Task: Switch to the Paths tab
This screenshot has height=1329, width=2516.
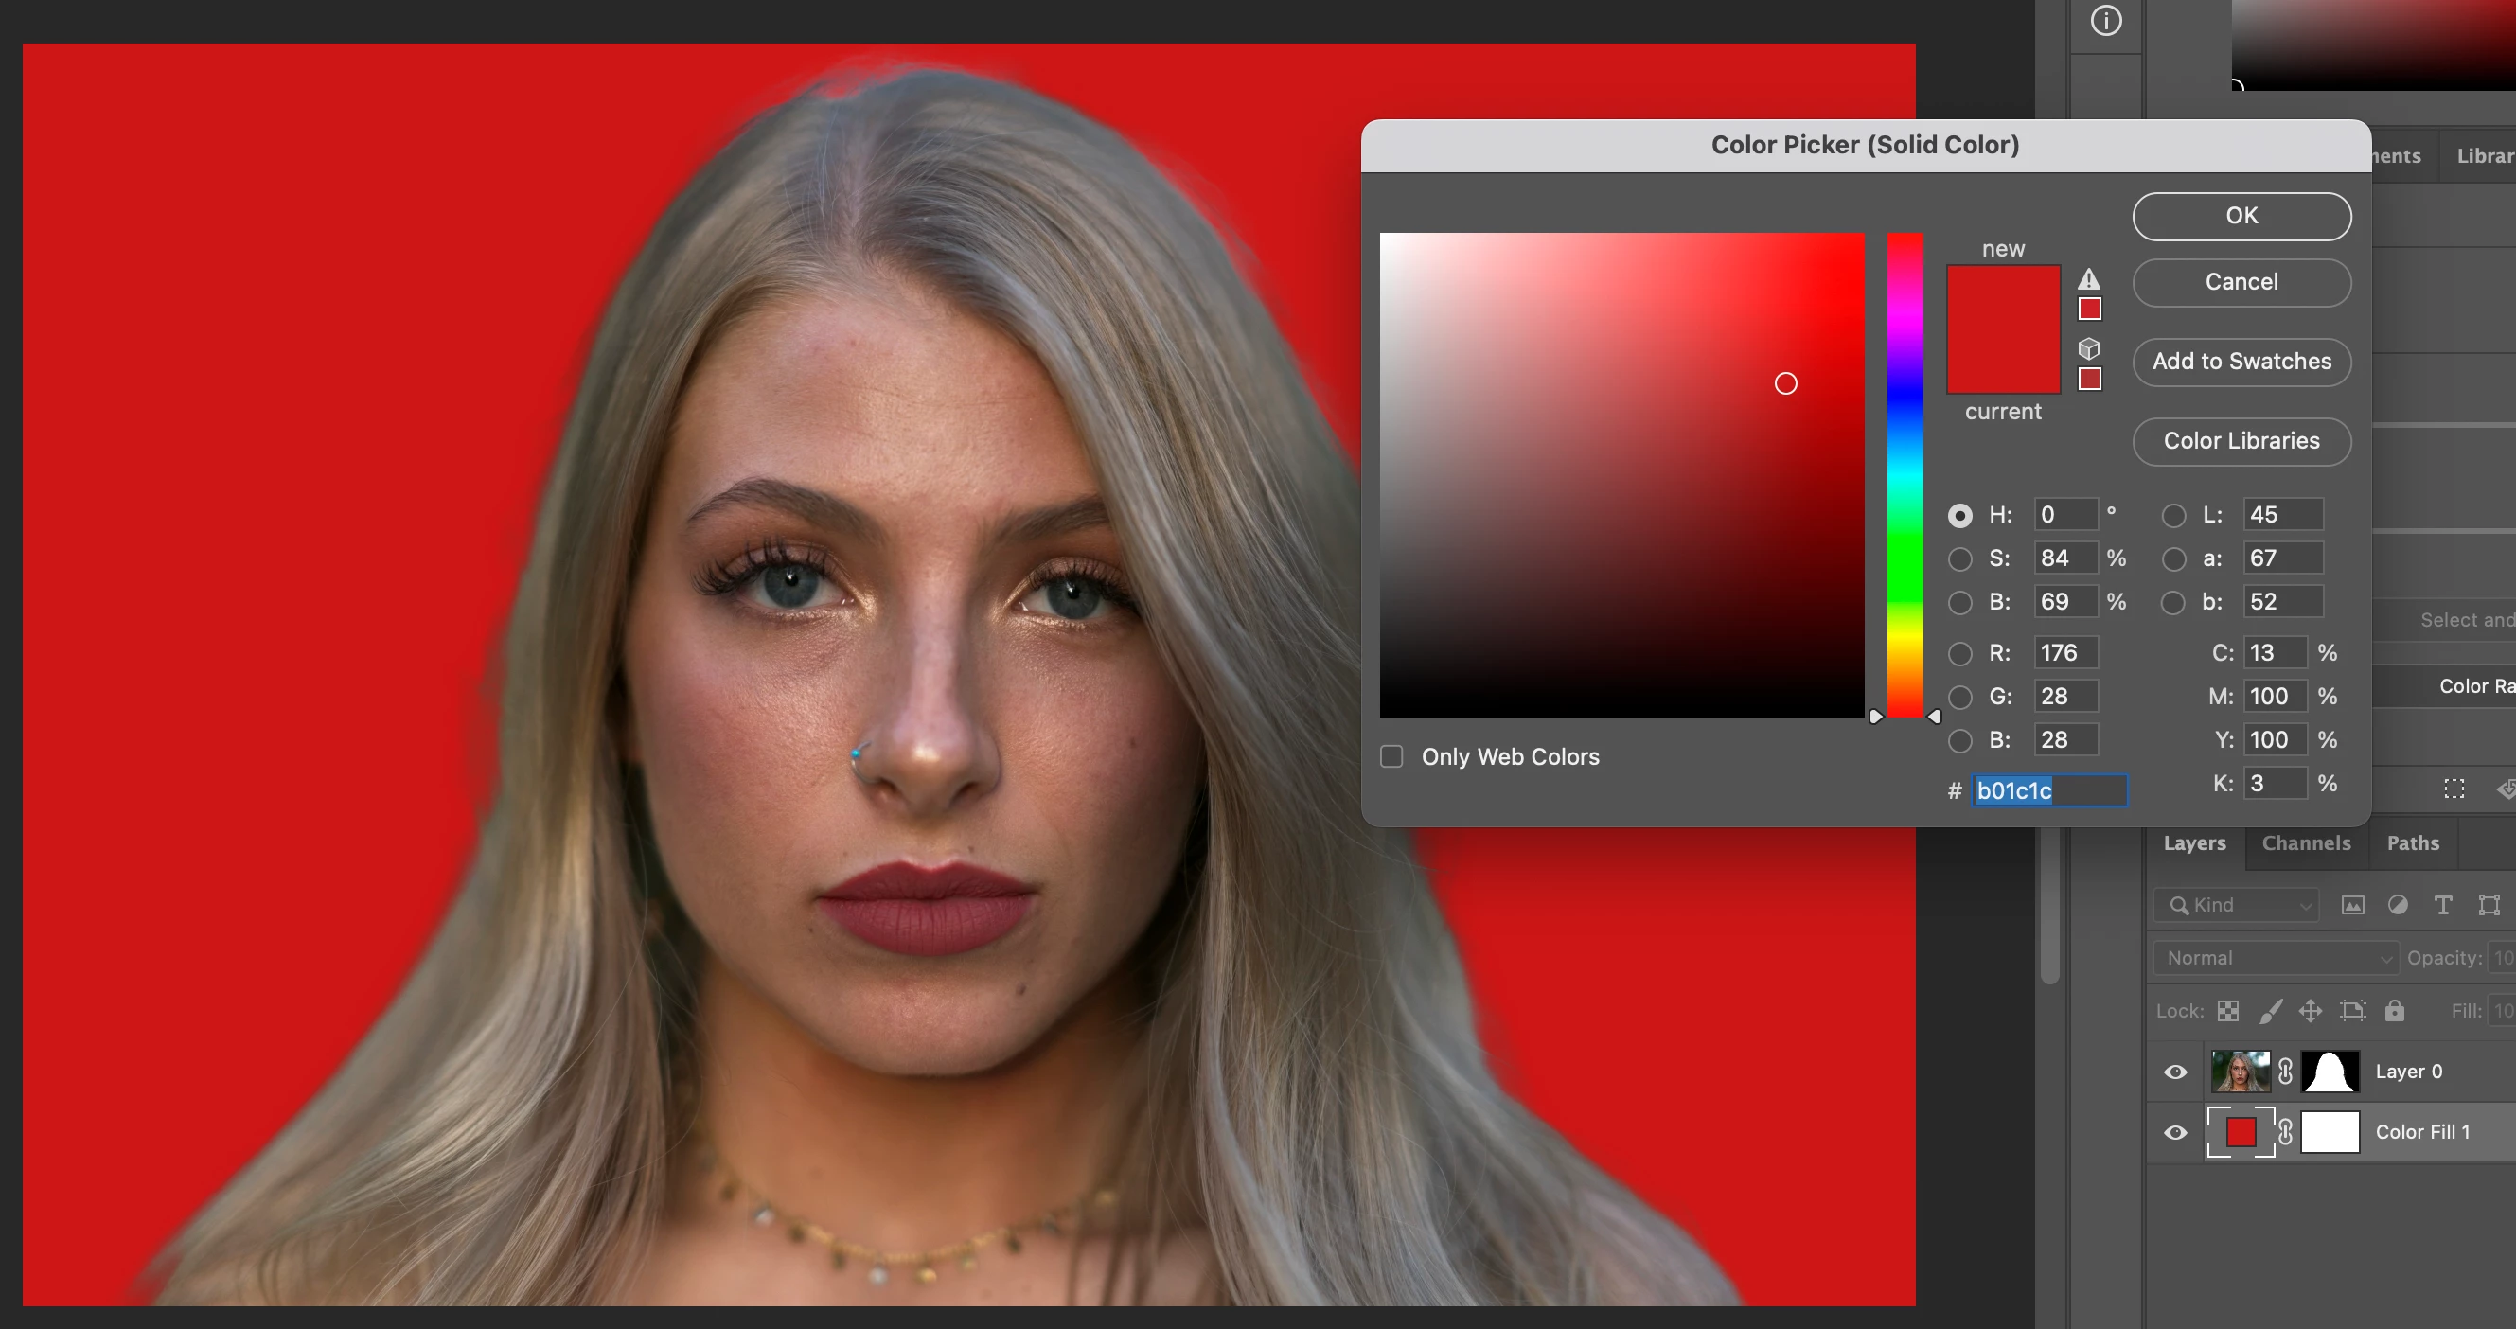Action: click(x=2413, y=842)
